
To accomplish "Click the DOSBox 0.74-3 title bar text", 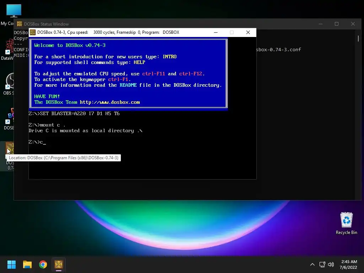I will coord(108,32).
